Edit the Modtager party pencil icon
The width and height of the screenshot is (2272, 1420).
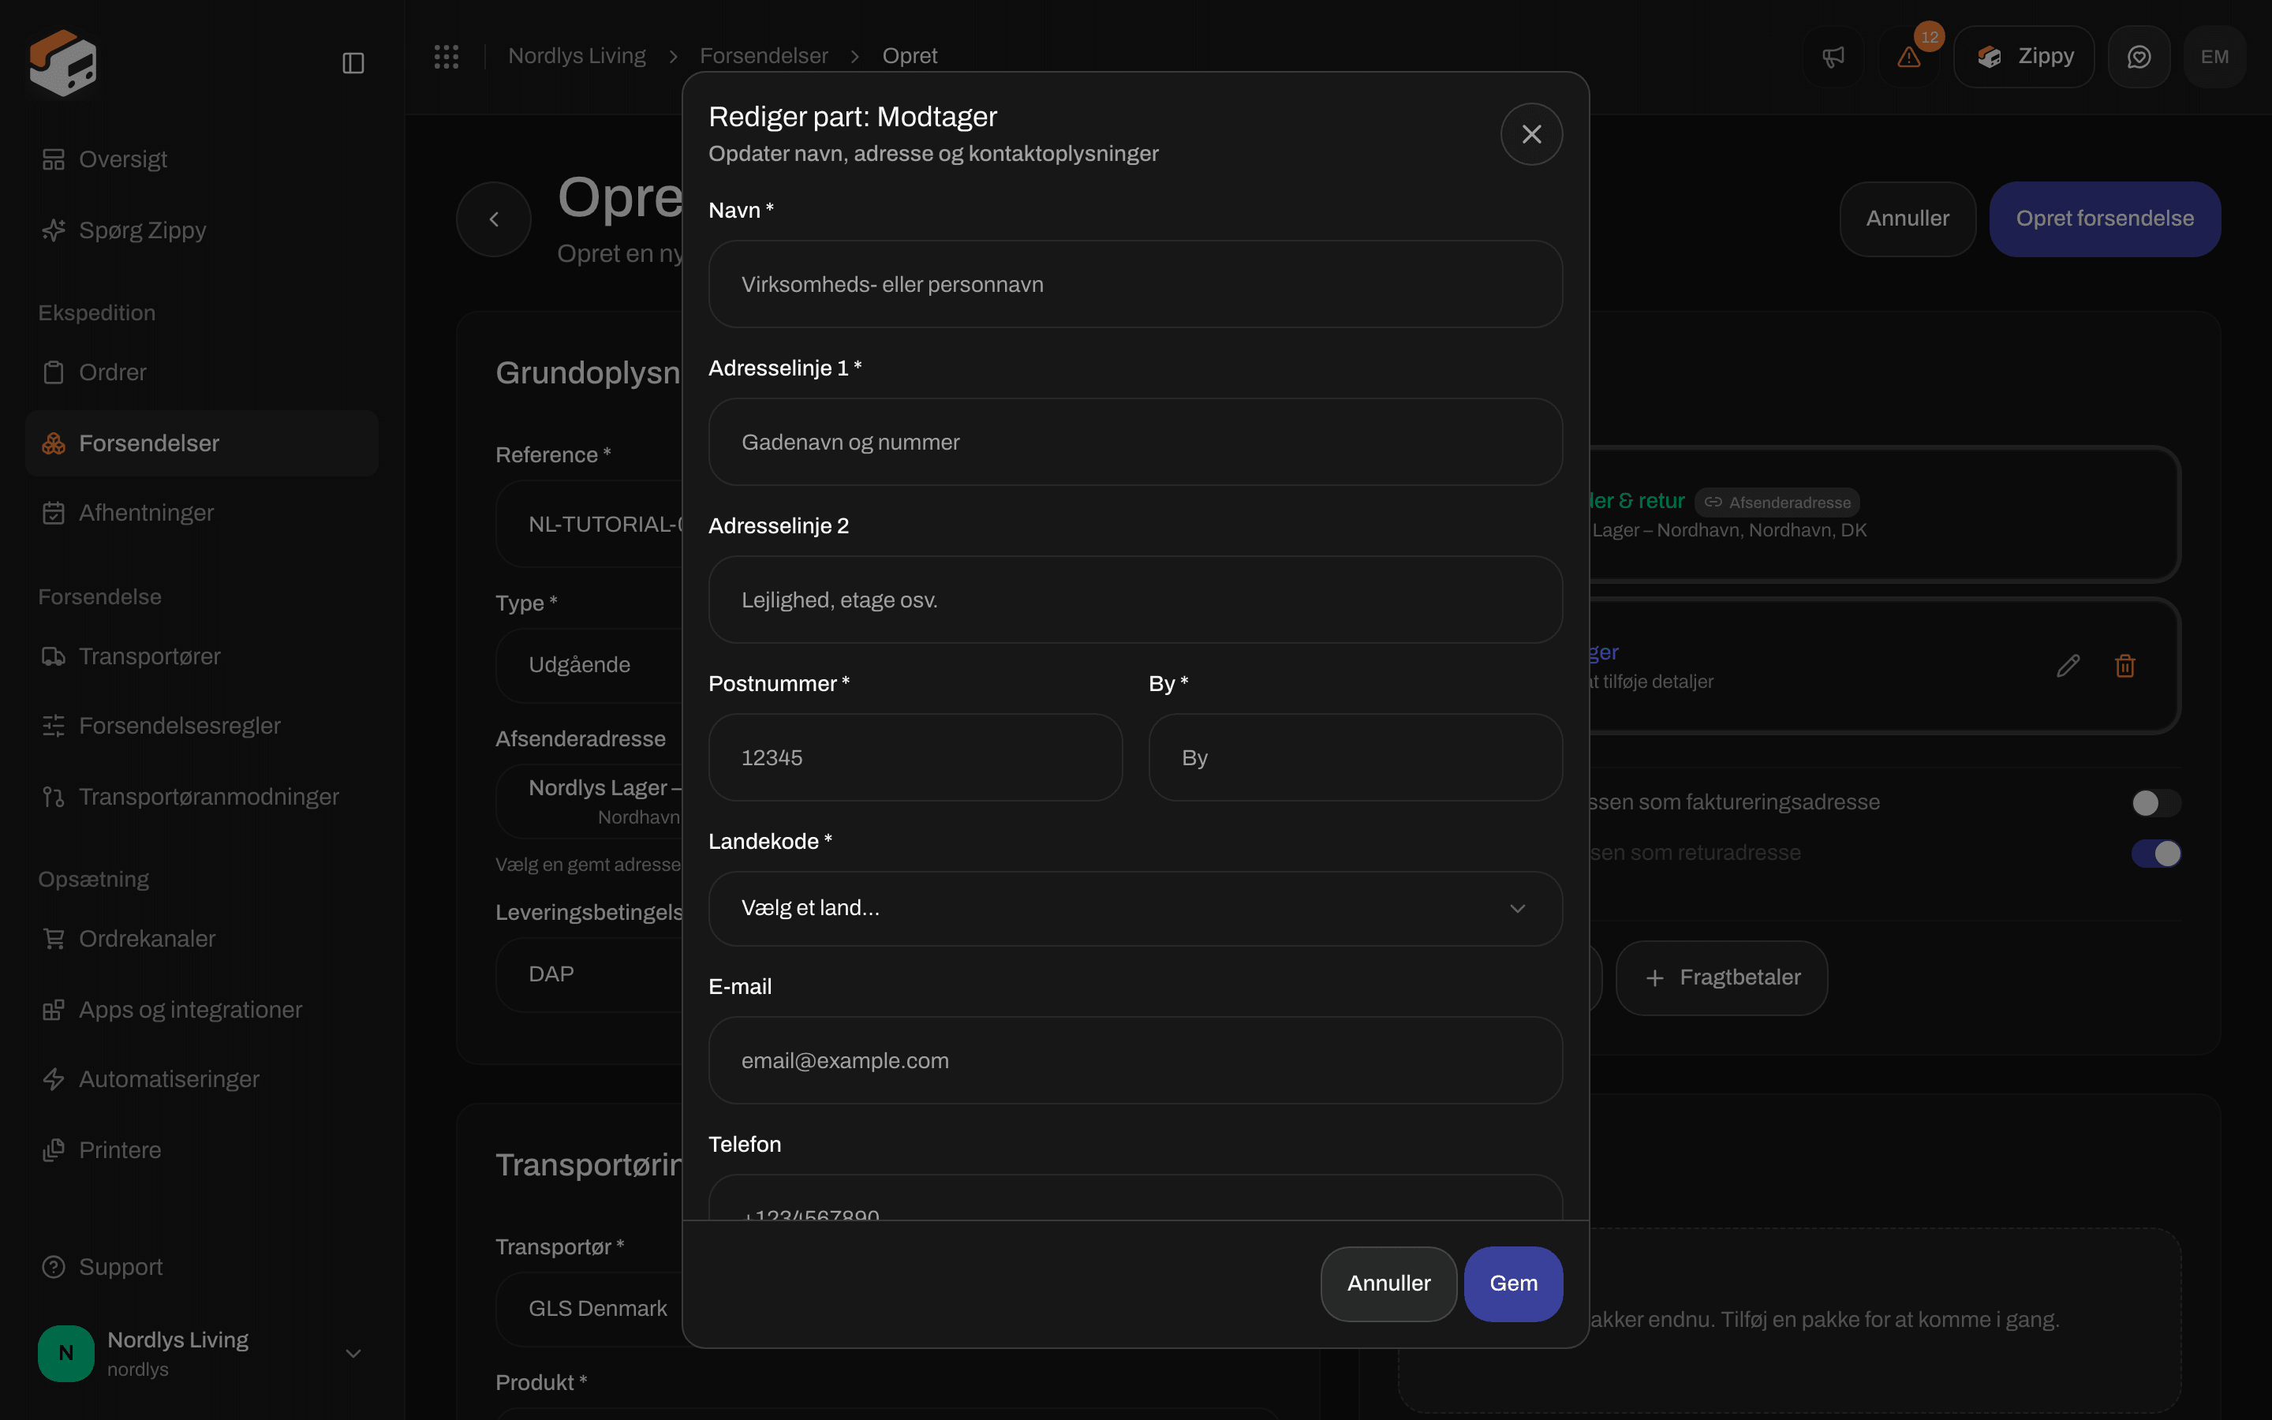point(2068,666)
